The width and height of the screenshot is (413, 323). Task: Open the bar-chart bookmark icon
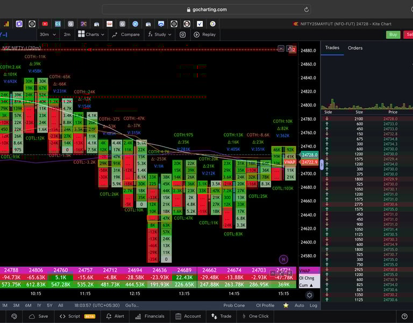6,24
